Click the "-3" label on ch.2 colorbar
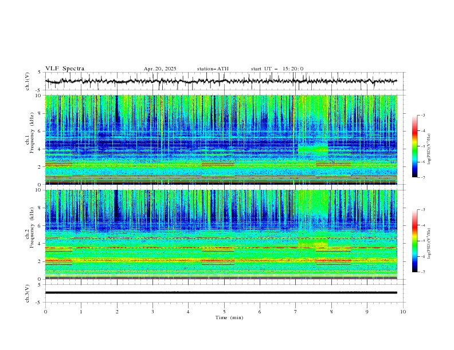 click(x=423, y=210)
